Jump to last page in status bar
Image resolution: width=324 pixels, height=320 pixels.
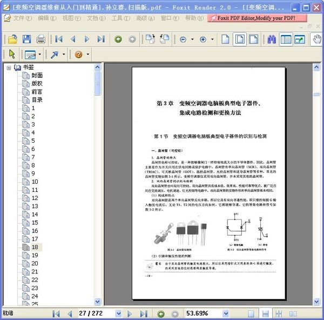coord(144,314)
